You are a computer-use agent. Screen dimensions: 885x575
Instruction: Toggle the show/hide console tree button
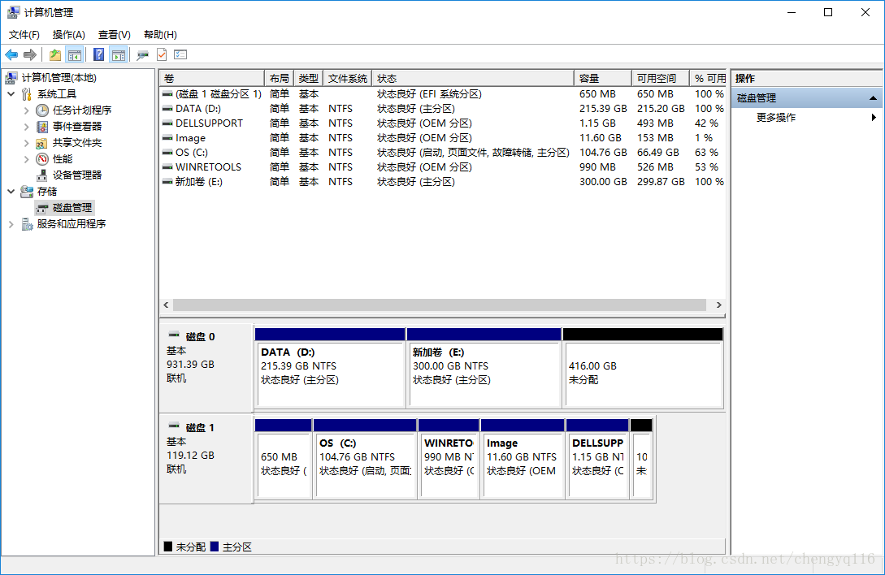(75, 54)
